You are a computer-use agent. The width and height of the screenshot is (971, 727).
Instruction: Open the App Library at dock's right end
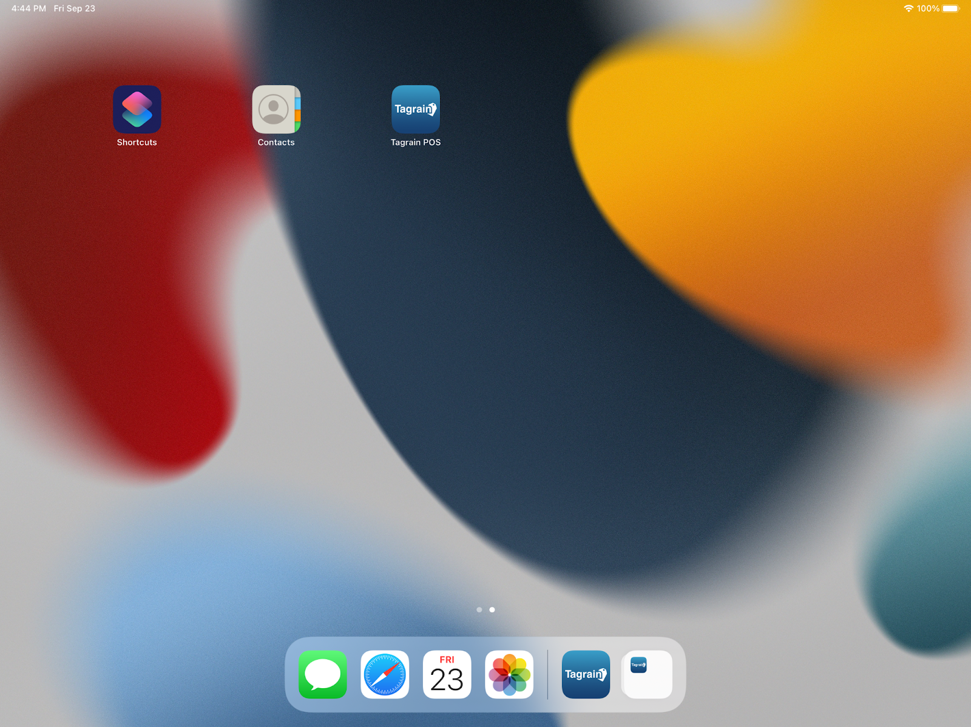[648, 674]
